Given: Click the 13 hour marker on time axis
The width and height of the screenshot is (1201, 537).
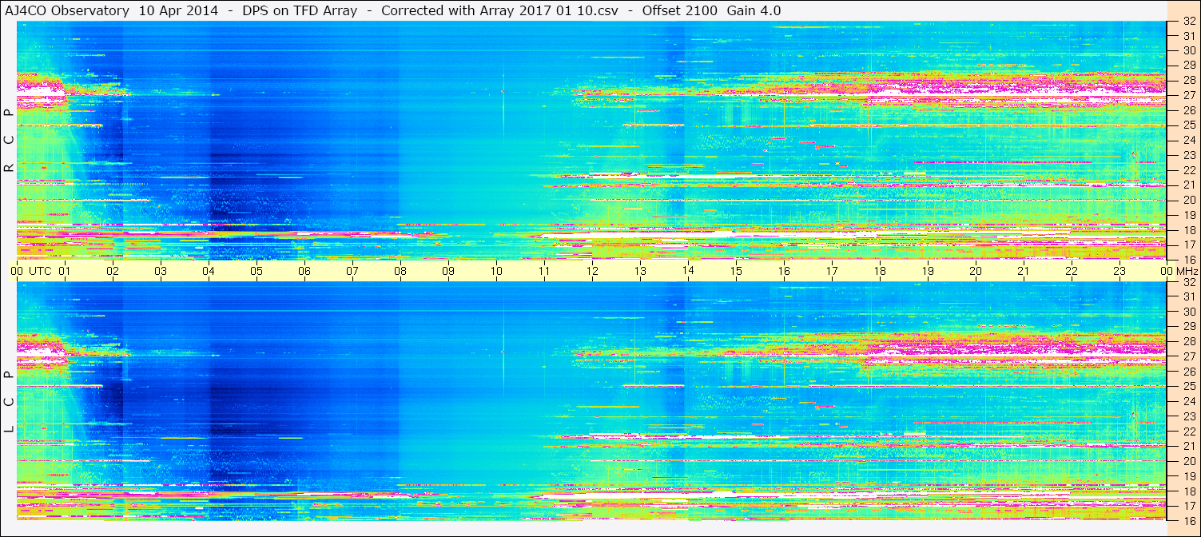Looking at the screenshot, I should (640, 271).
